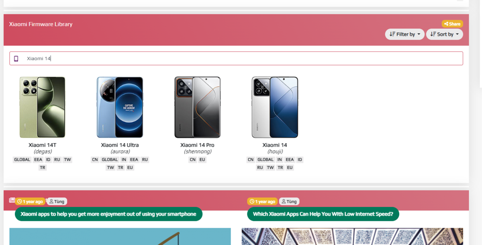Select CN region tag under Xiaomi 14 Pro

click(x=193, y=160)
